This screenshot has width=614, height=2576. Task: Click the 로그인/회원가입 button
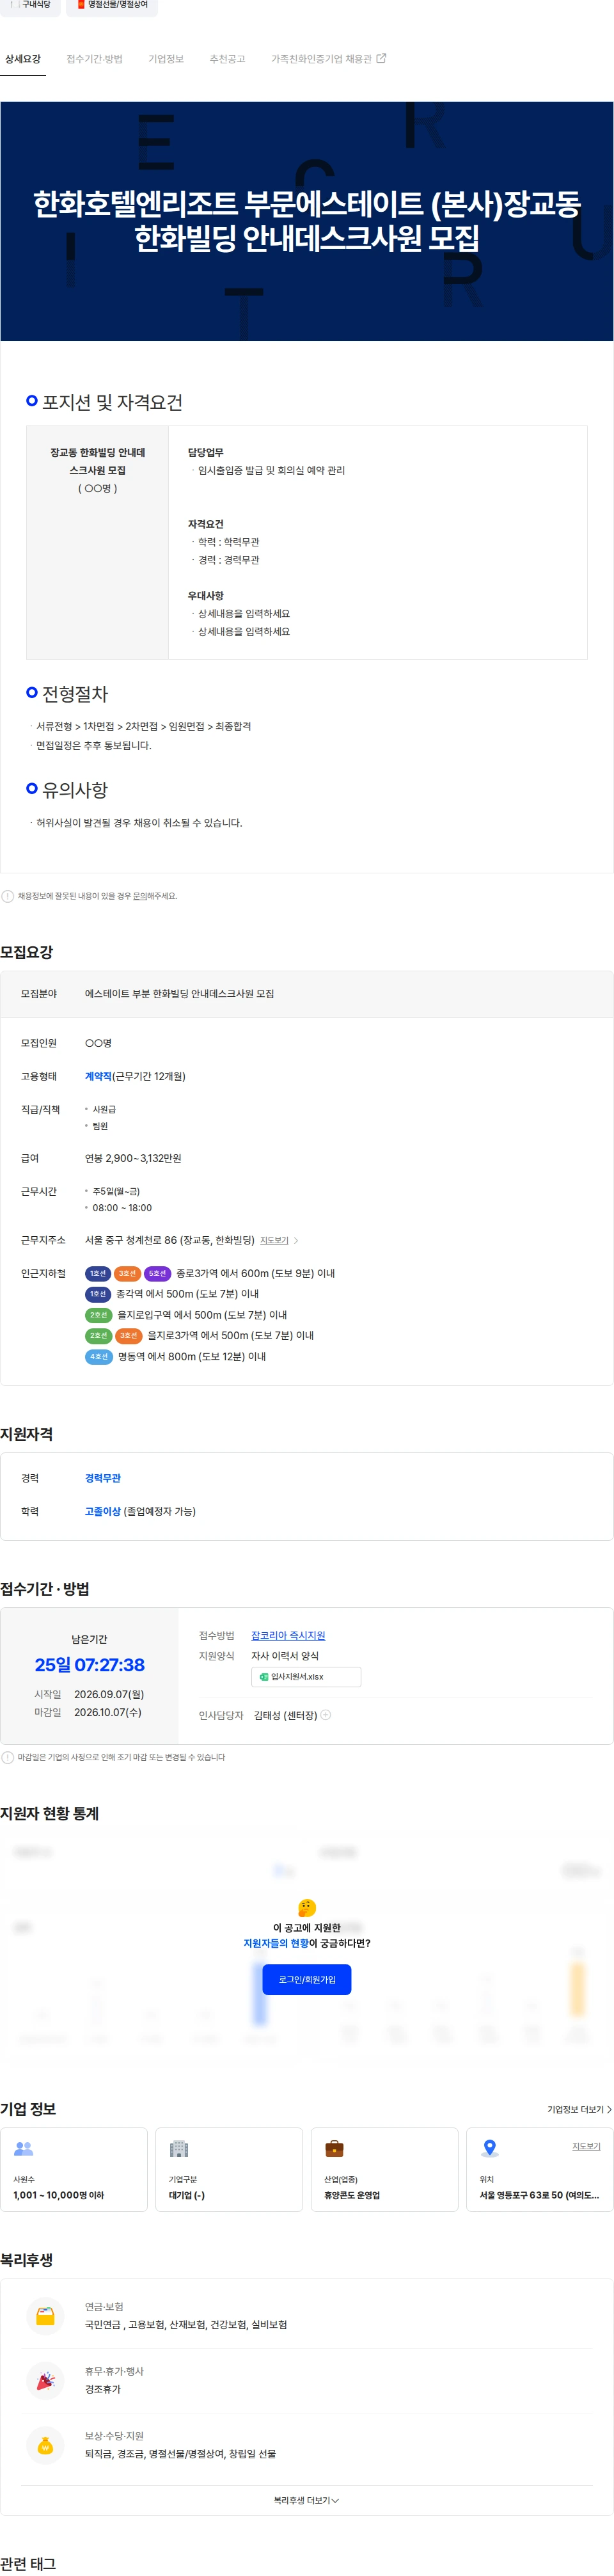point(307,1979)
